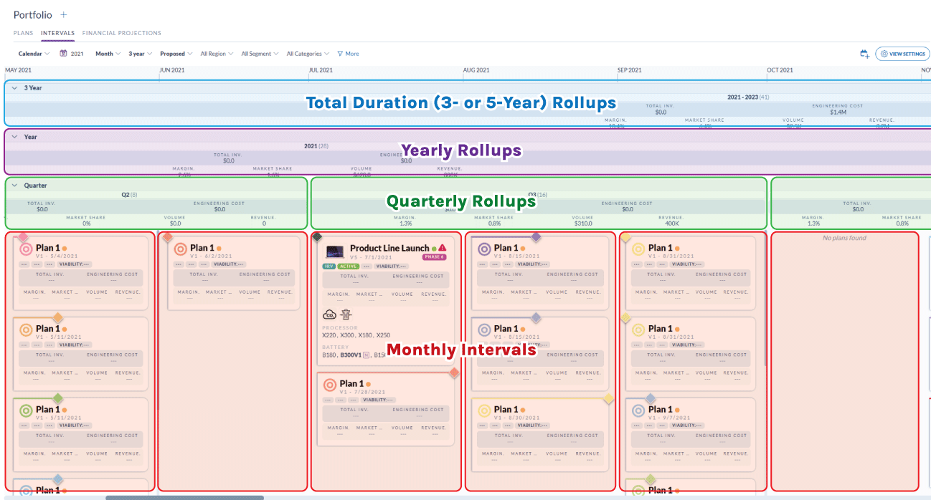931x500 pixels.
Task: Click the View Settings button
Action: (x=903, y=54)
